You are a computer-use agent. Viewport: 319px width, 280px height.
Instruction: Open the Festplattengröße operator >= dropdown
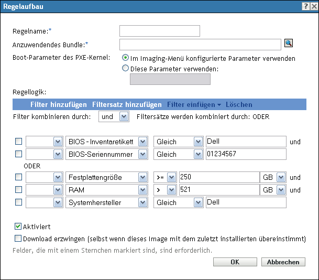click(171, 177)
